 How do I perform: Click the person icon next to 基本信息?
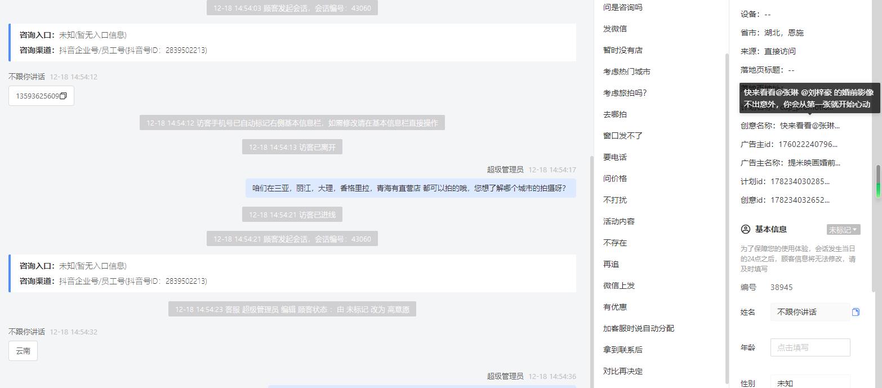click(x=746, y=229)
